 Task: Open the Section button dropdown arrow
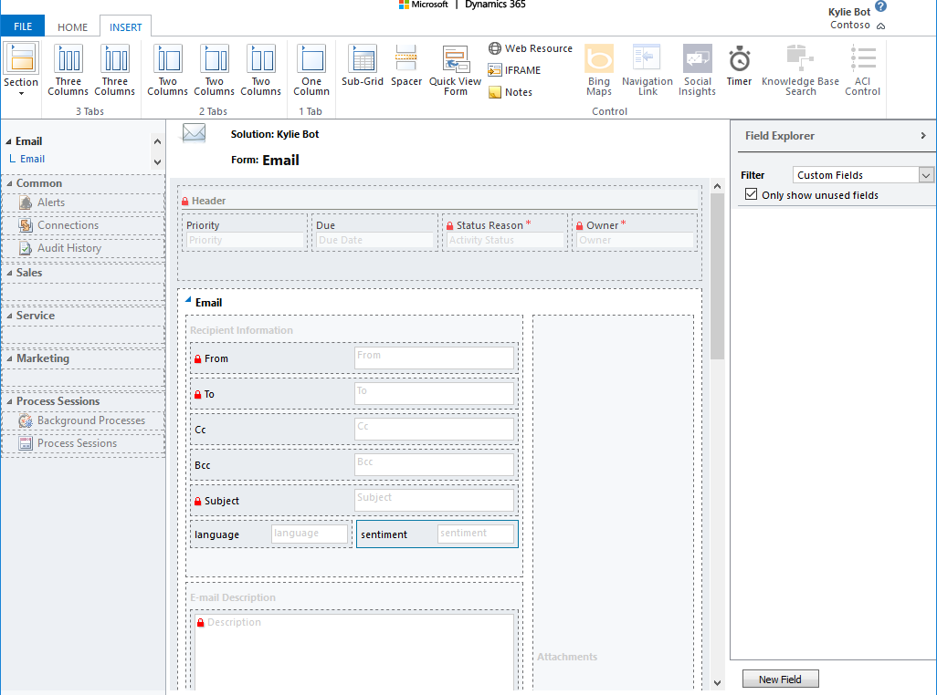21,94
